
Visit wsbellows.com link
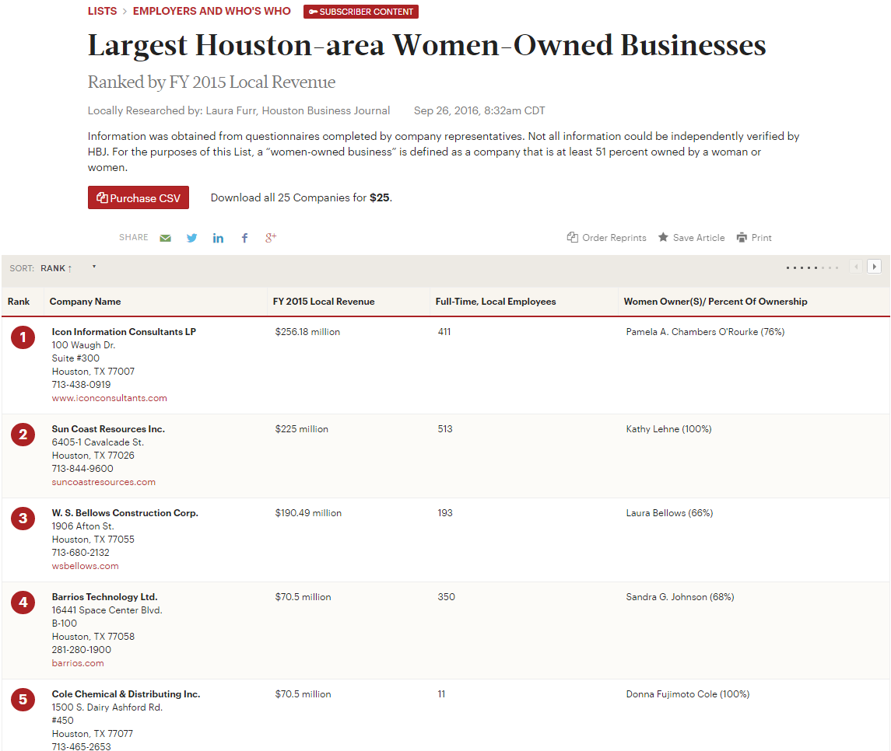tap(86, 566)
